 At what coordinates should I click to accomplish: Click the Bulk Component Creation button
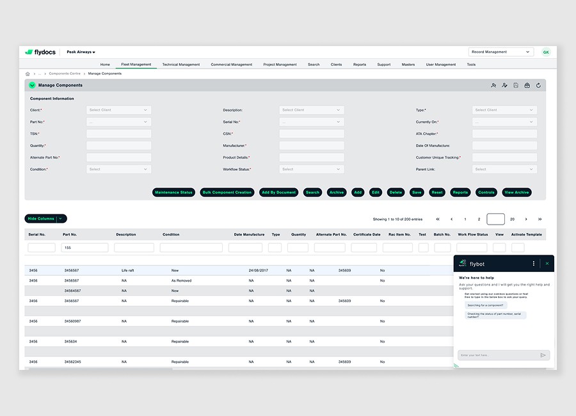tap(227, 193)
